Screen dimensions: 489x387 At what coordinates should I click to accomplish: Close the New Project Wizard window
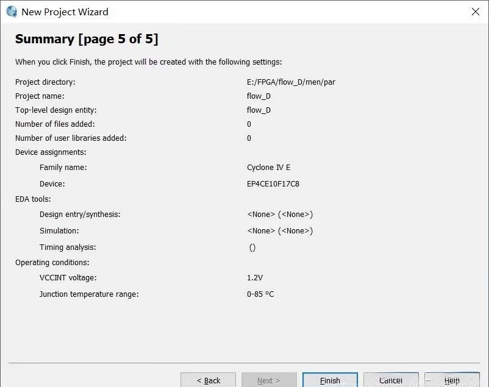click(x=475, y=12)
